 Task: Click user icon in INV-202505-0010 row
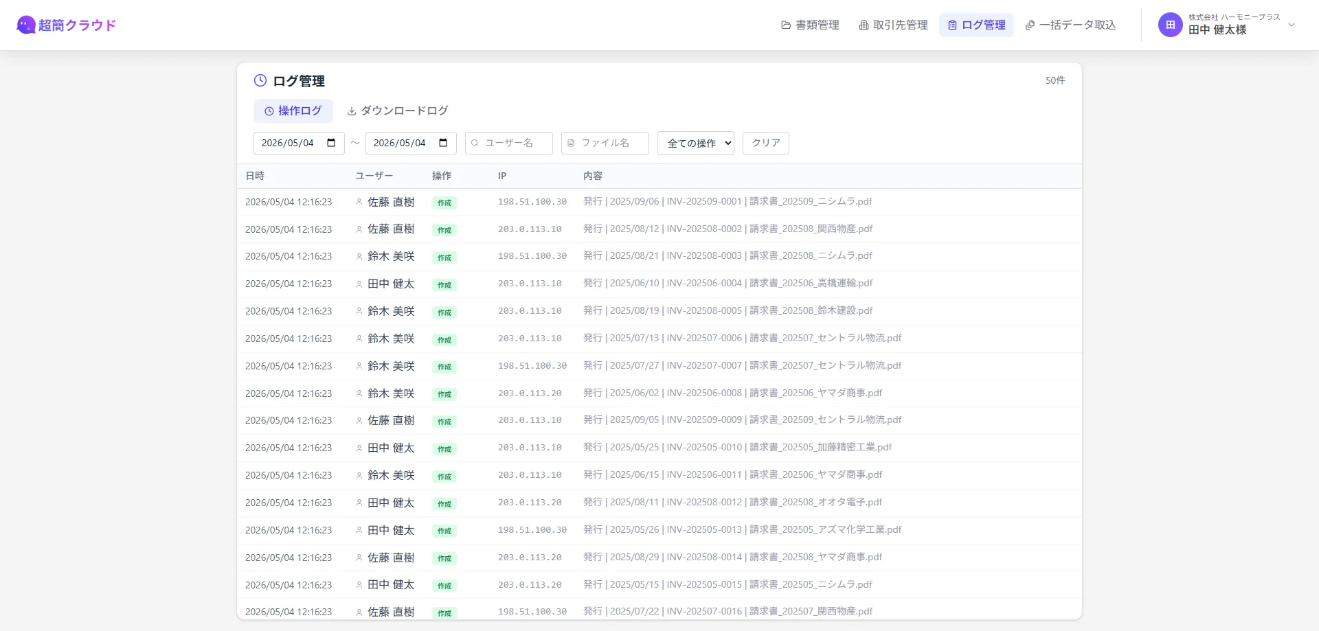[359, 448]
